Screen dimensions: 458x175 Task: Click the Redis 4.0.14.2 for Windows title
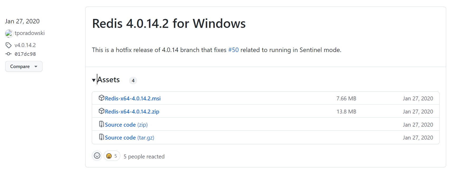coord(169,24)
